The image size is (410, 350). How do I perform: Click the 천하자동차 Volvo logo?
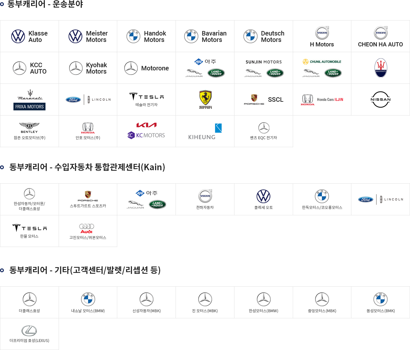click(x=205, y=196)
